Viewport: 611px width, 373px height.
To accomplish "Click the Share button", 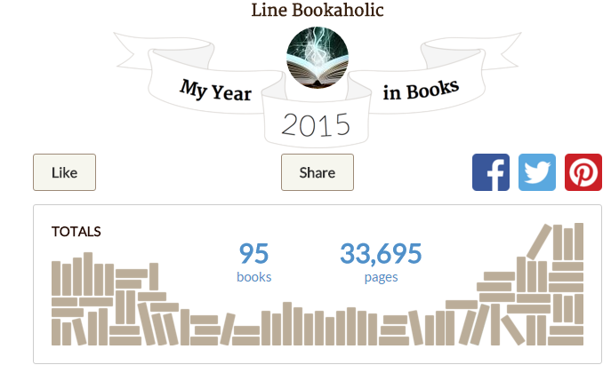I will click(318, 172).
